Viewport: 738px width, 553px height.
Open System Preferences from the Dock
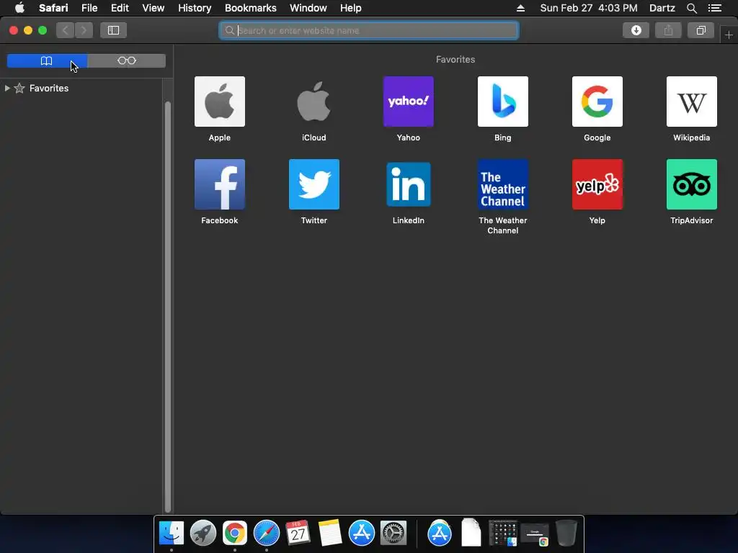[394, 533]
